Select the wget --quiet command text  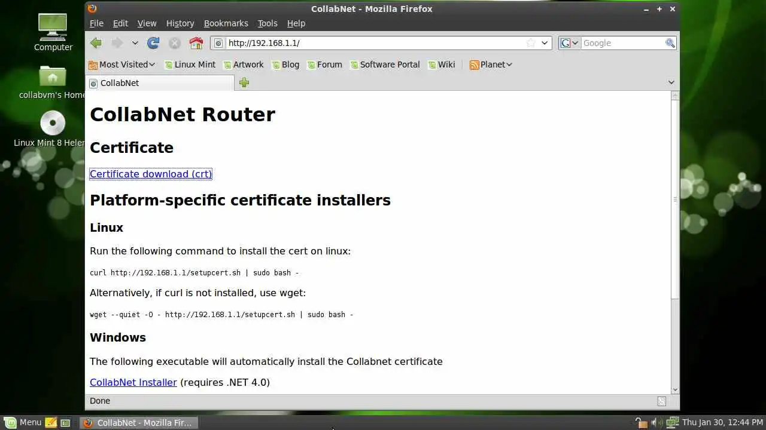click(x=221, y=314)
